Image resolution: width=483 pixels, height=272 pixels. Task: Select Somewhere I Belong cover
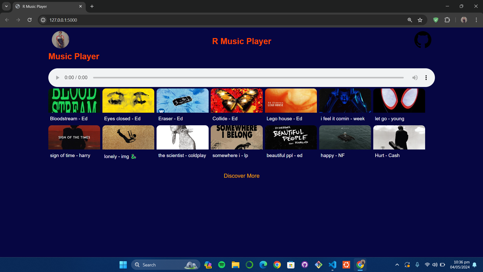pyautogui.click(x=237, y=137)
